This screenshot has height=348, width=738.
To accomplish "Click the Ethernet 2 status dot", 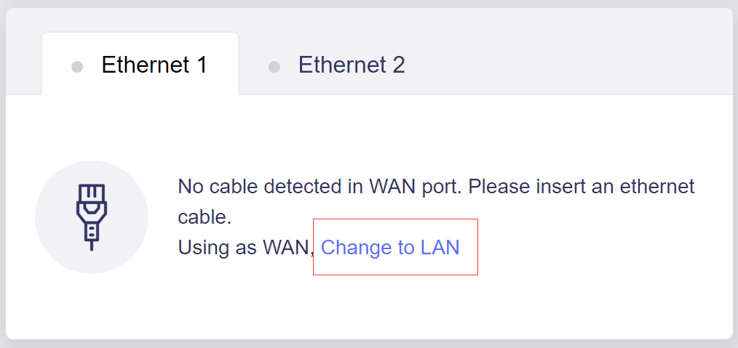I will click(274, 67).
